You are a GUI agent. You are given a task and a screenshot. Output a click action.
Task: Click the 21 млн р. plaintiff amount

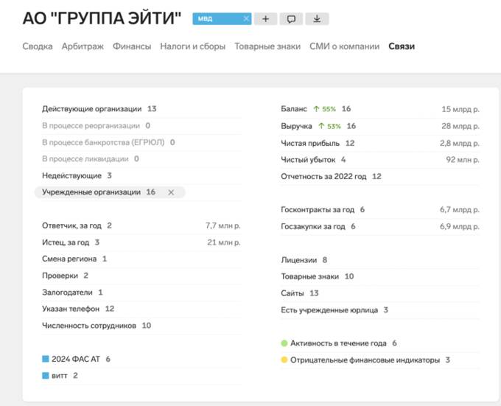[224, 242]
